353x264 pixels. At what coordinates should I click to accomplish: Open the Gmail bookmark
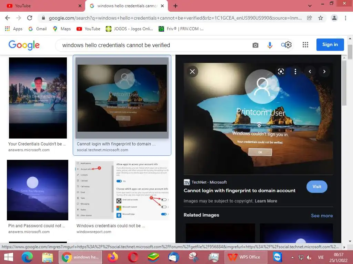pos(38,29)
